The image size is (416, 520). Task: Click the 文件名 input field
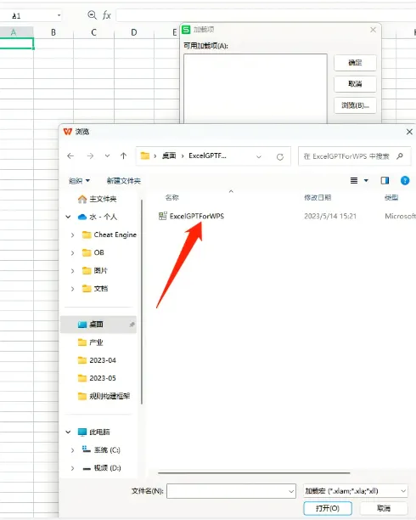pyautogui.click(x=228, y=491)
